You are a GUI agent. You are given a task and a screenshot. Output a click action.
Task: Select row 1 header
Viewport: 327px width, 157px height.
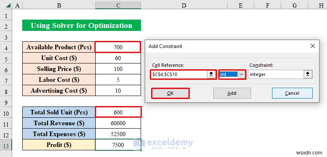point(6,16)
